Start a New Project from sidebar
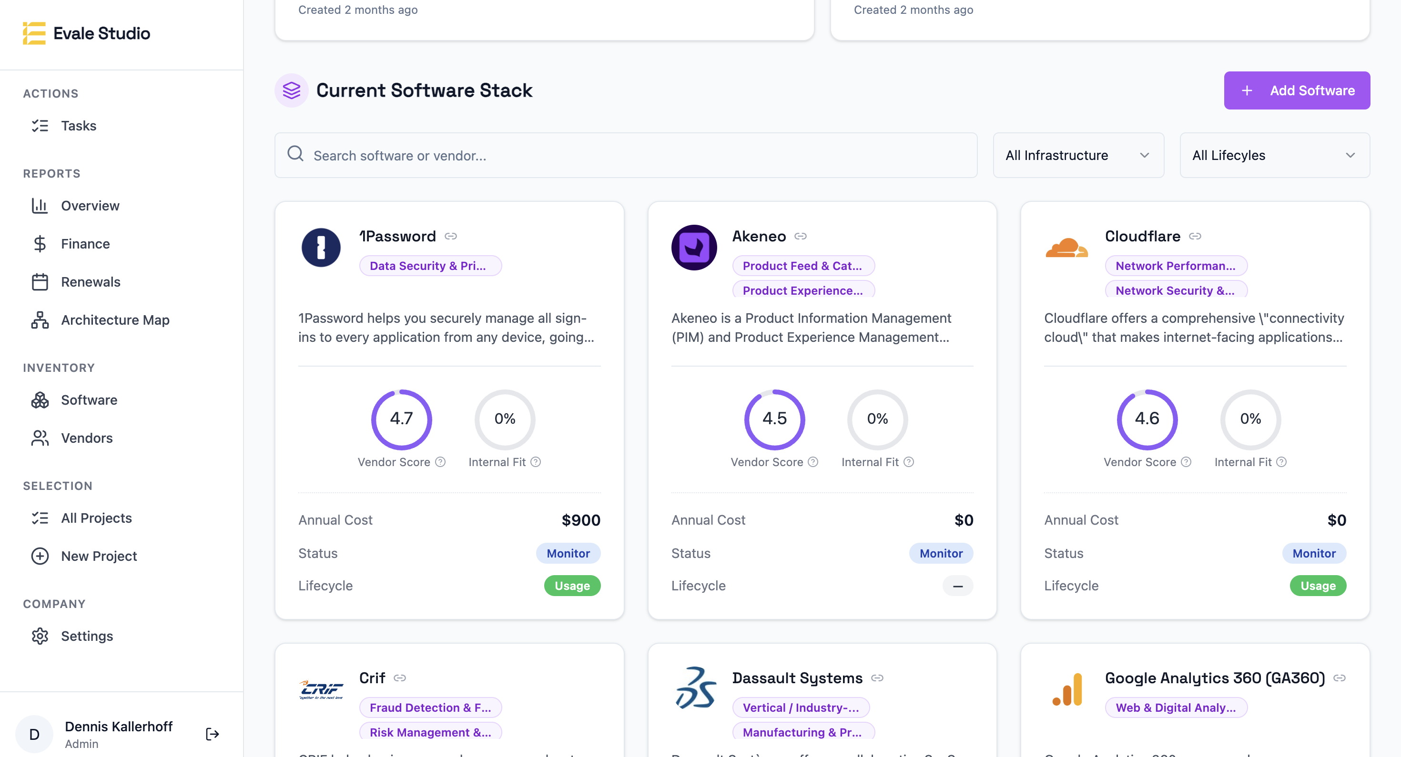This screenshot has width=1401, height=757. click(99, 556)
